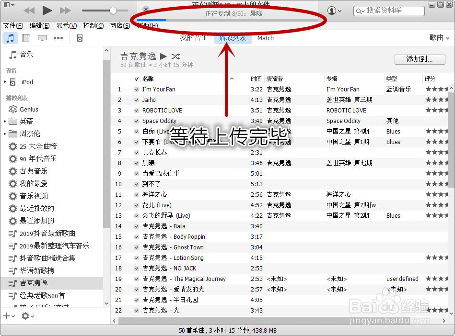Open the 控制(C) menu
455x336 pixels.
(93, 25)
